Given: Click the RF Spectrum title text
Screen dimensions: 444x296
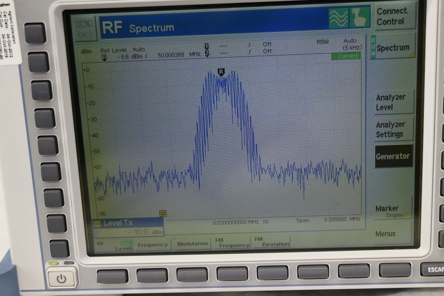Looking at the screenshot, I should (138, 28).
